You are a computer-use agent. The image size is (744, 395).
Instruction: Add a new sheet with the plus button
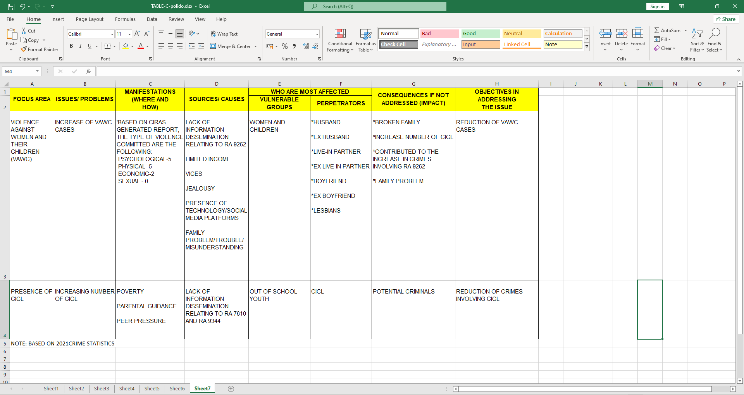pyautogui.click(x=231, y=389)
